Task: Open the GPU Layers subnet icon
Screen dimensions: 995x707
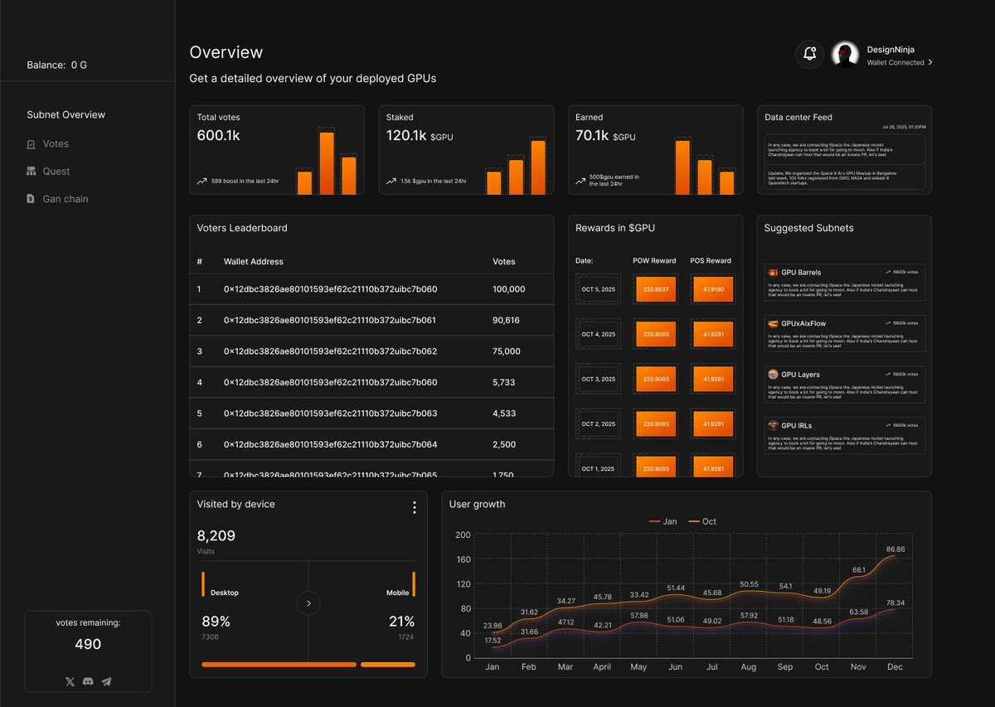Action: [x=773, y=375]
